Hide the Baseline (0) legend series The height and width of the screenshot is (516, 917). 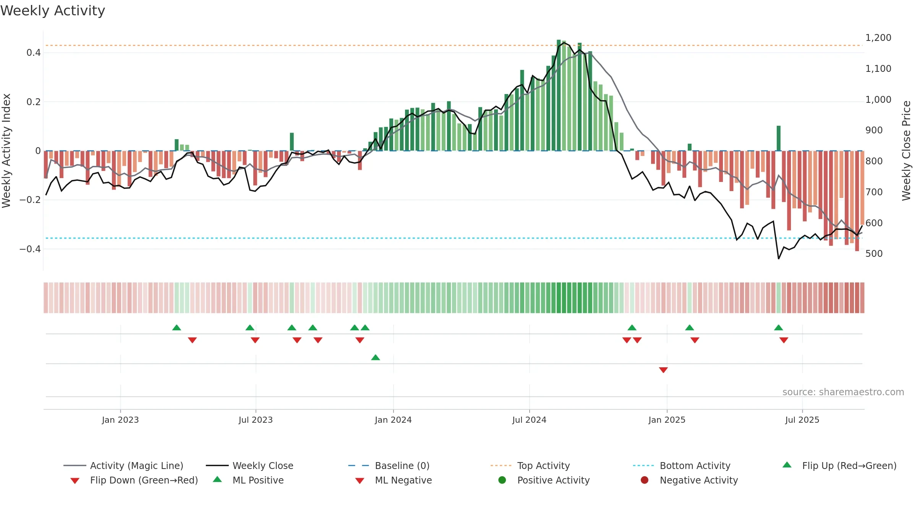(x=389, y=466)
